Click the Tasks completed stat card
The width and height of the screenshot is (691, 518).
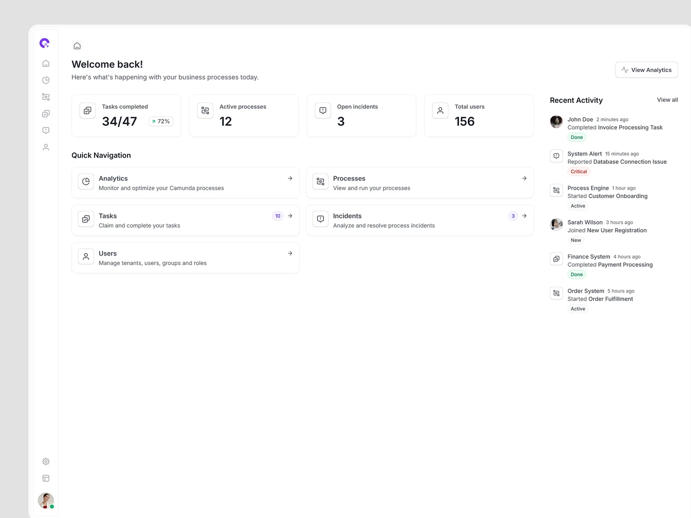click(x=126, y=116)
